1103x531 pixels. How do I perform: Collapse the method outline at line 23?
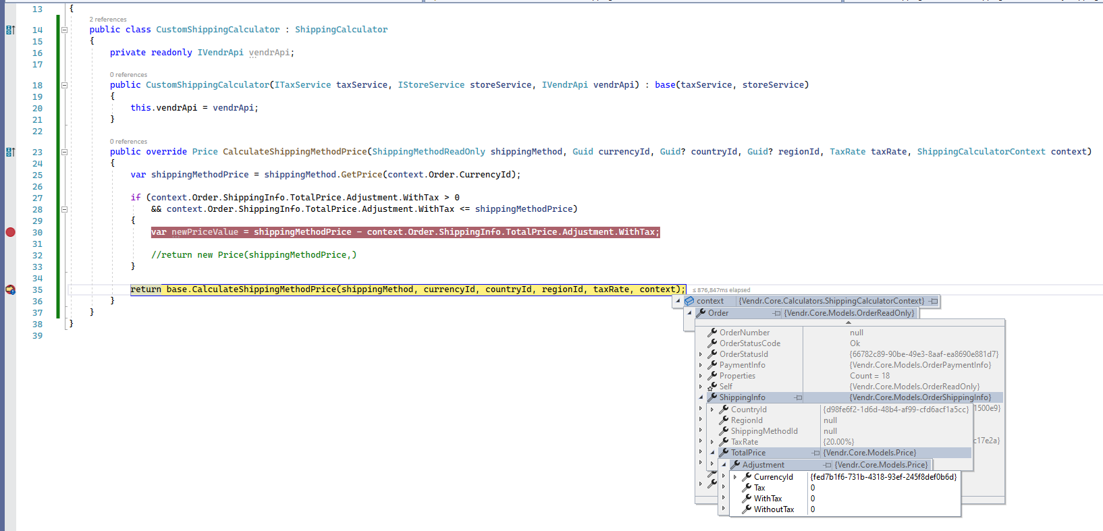coord(65,152)
